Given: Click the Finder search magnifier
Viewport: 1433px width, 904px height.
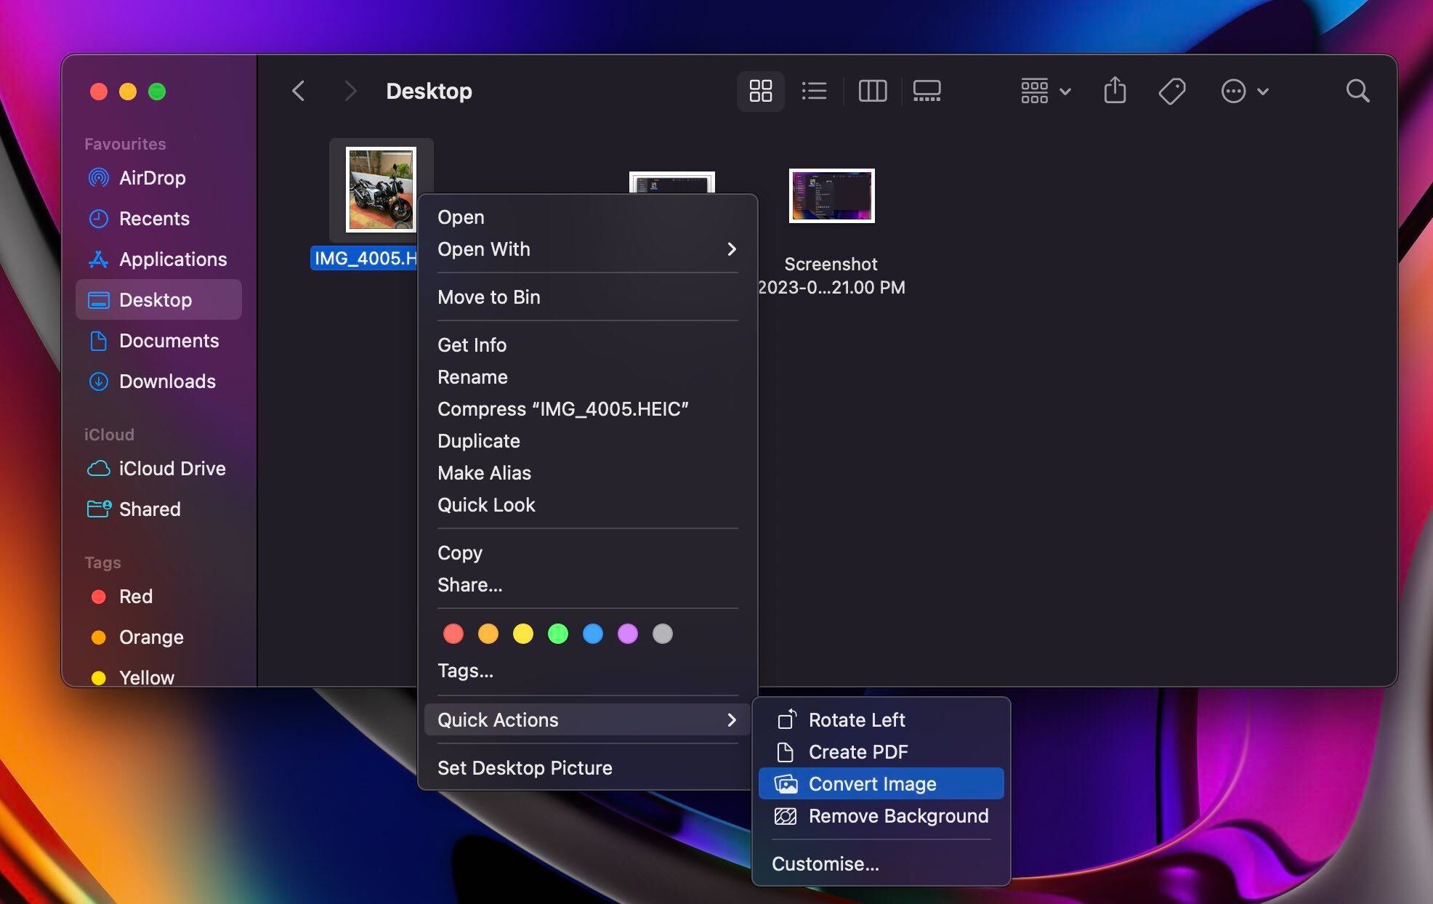Looking at the screenshot, I should tap(1357, 91).
